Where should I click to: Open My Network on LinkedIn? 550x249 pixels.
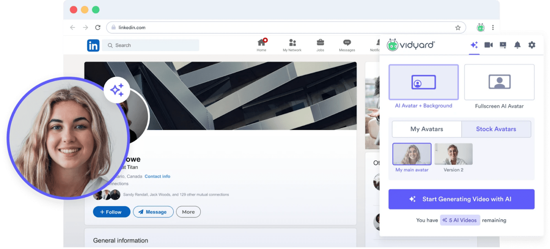292,45
